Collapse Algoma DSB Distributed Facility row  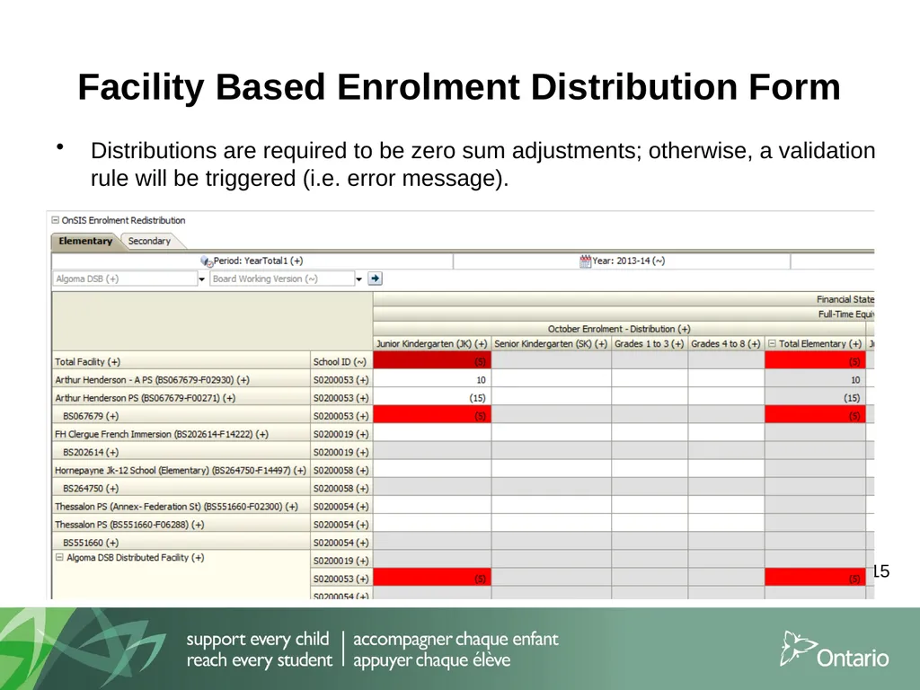pyautogui.click(x=59, y=557)
